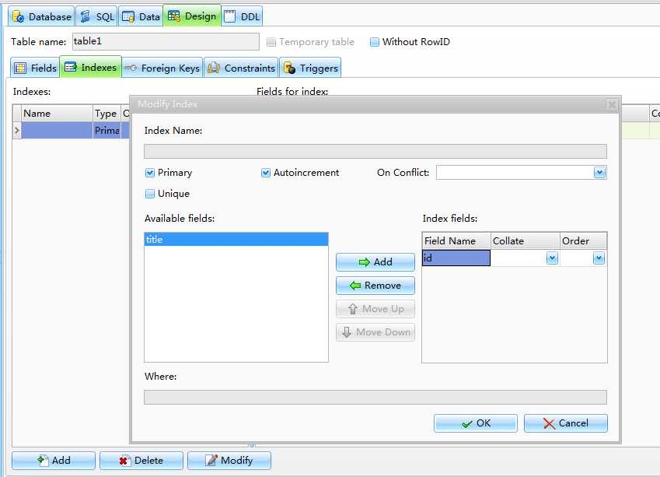The image size is (660, 477).
Task: Click the green-arrow Add field button
Action: click(x=375, y=262)
